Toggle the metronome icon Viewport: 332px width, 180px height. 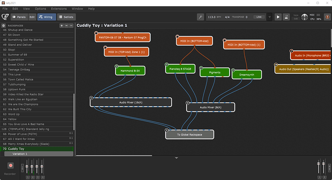(x=286, y=17)
